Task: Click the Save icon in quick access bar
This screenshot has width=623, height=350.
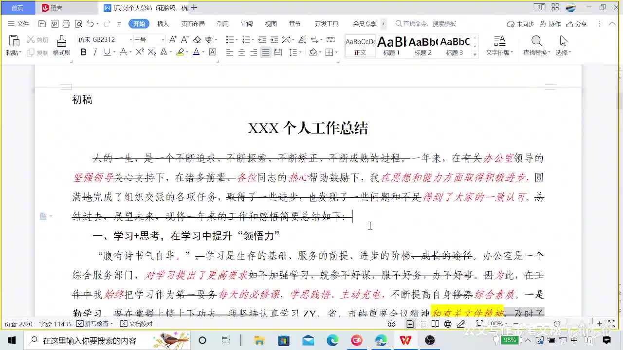Action: coord(42,24)
